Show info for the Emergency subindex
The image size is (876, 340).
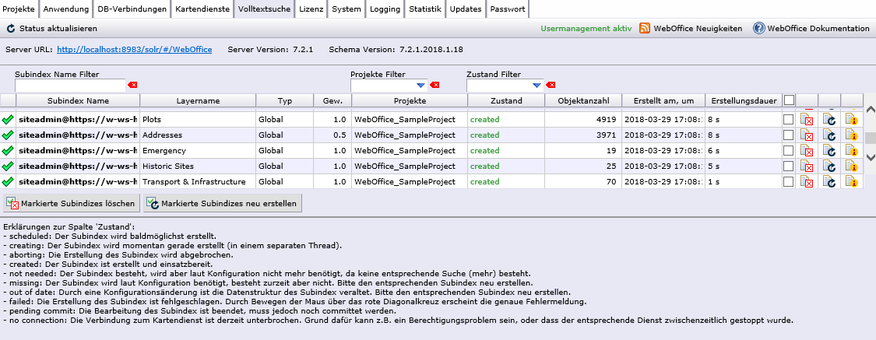pos(851,151)
